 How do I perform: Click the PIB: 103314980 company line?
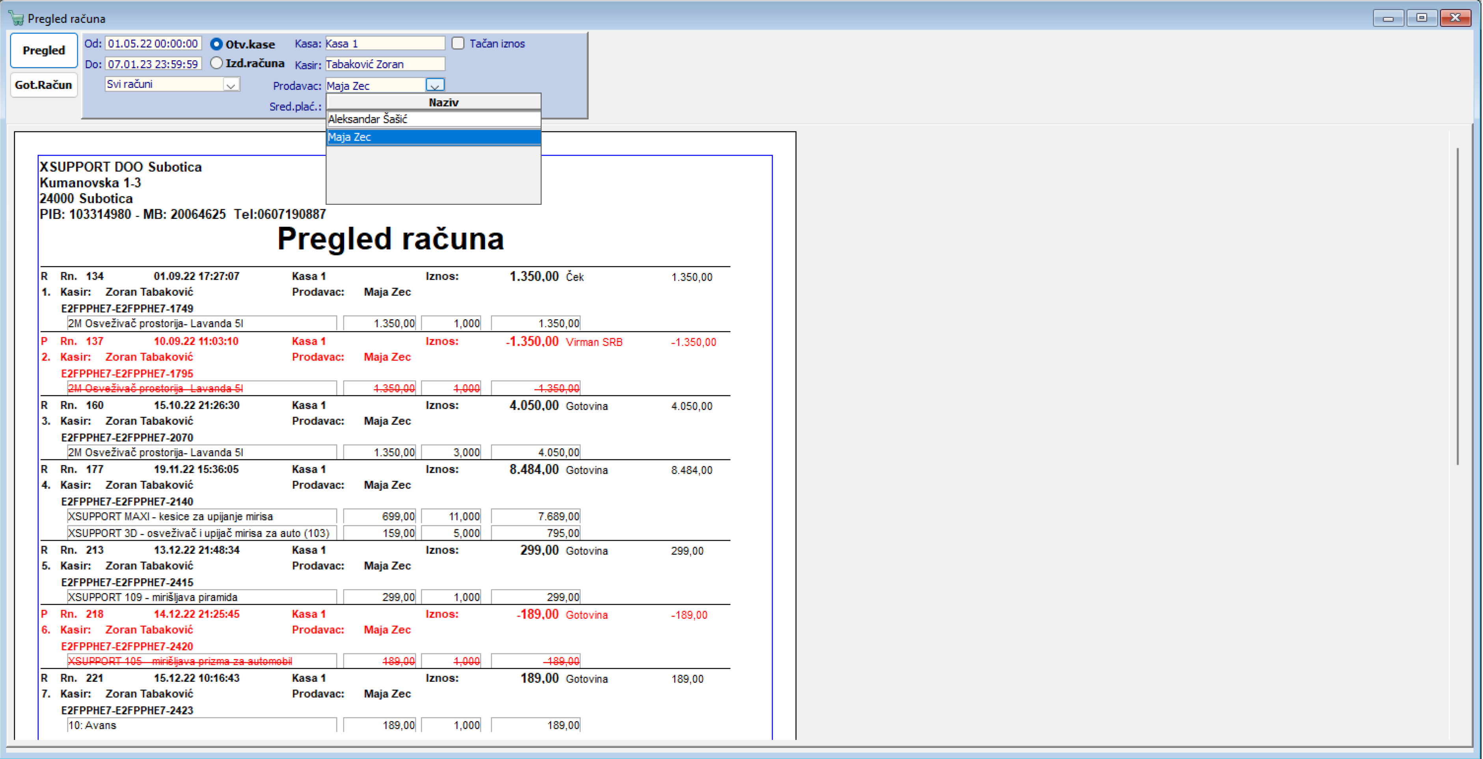coord(183,214)
